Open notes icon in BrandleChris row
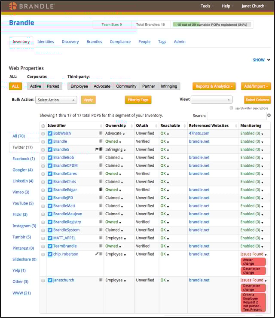The image size is (275, 318). pos(101,181)
